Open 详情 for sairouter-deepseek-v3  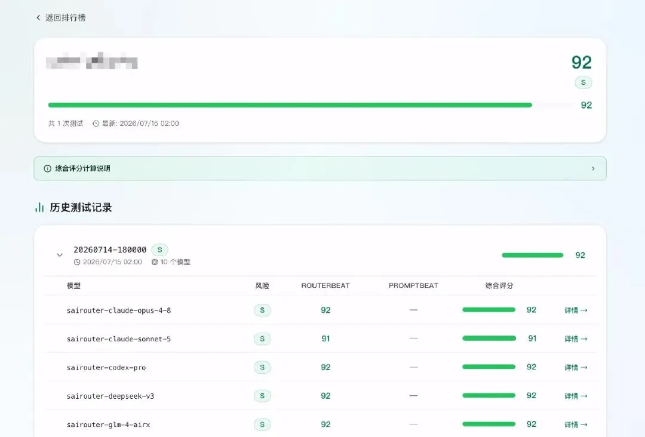(576, 396)
